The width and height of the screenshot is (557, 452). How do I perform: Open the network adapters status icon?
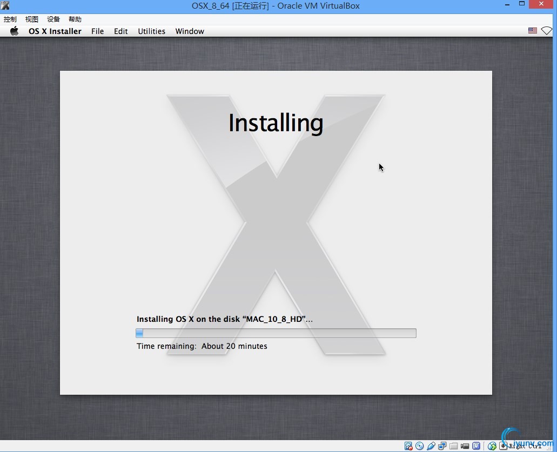point(442,446)
